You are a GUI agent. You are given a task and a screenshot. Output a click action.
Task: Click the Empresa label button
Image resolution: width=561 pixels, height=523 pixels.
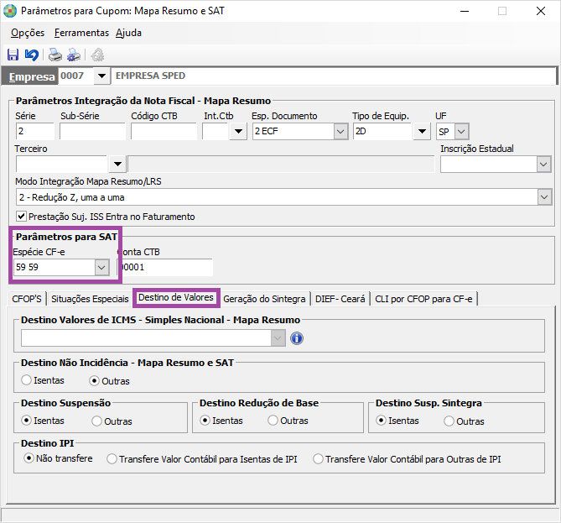coord(32,76)
